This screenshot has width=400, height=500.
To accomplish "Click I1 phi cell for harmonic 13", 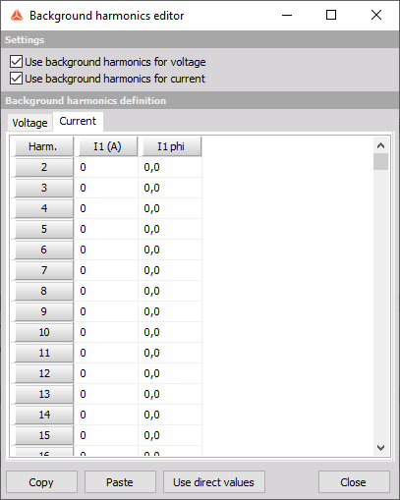I will coord(170,394).
